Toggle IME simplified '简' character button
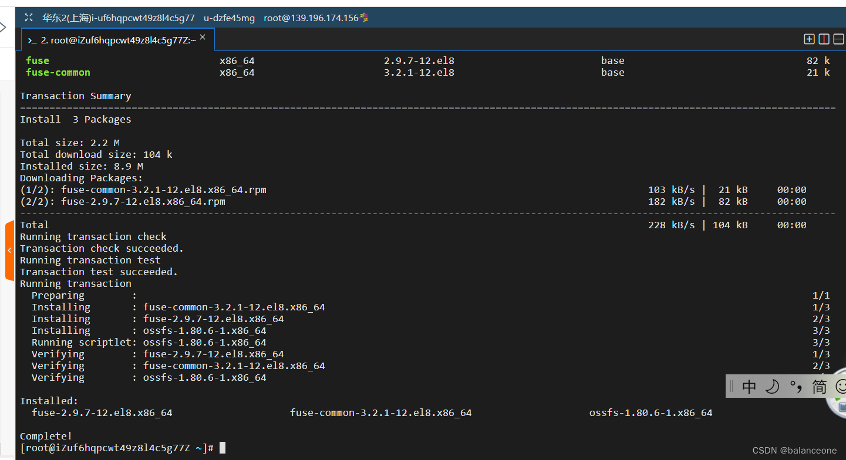 820,387
